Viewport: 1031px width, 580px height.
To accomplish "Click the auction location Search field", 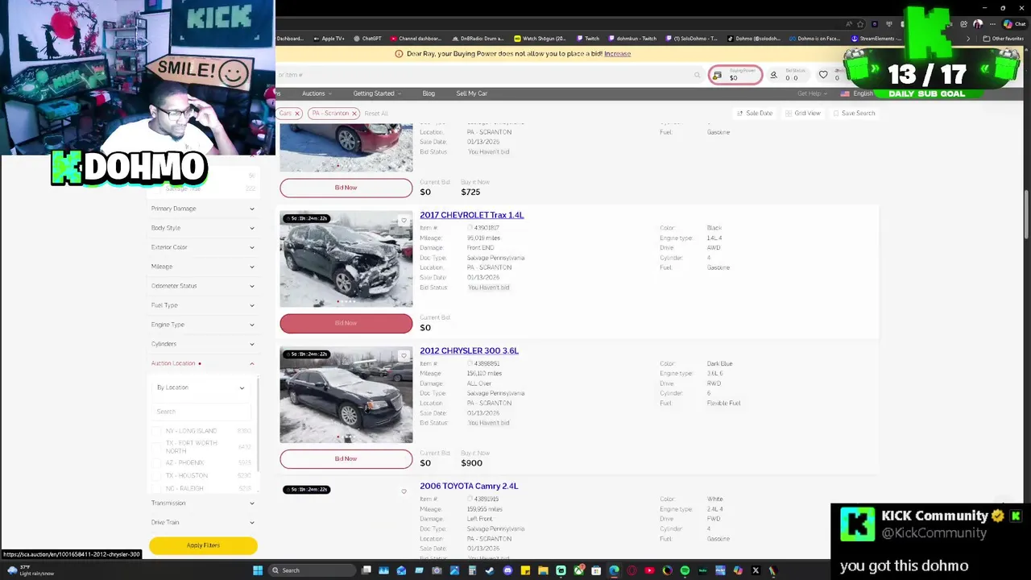I will (x=202, y=412).
